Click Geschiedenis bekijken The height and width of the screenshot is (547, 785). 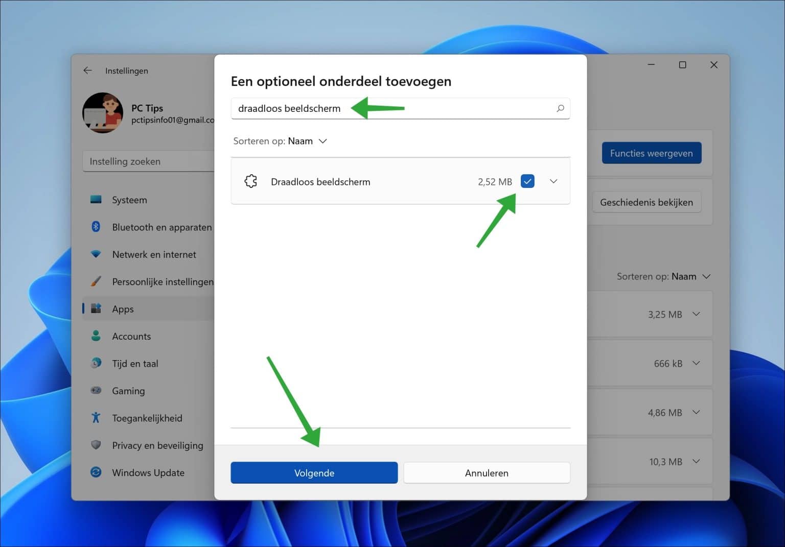647,202
